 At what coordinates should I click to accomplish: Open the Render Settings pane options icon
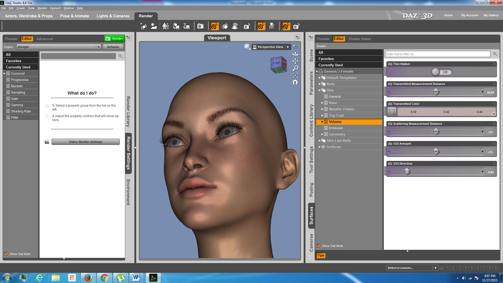click(x=129, y=38)
